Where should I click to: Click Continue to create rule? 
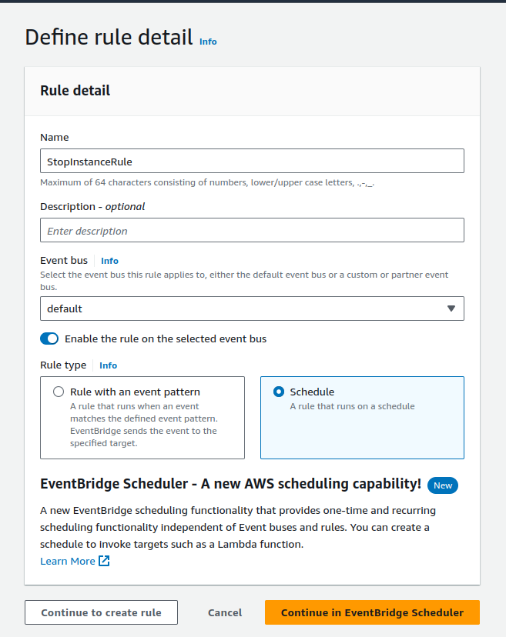(x=100, y=612)
